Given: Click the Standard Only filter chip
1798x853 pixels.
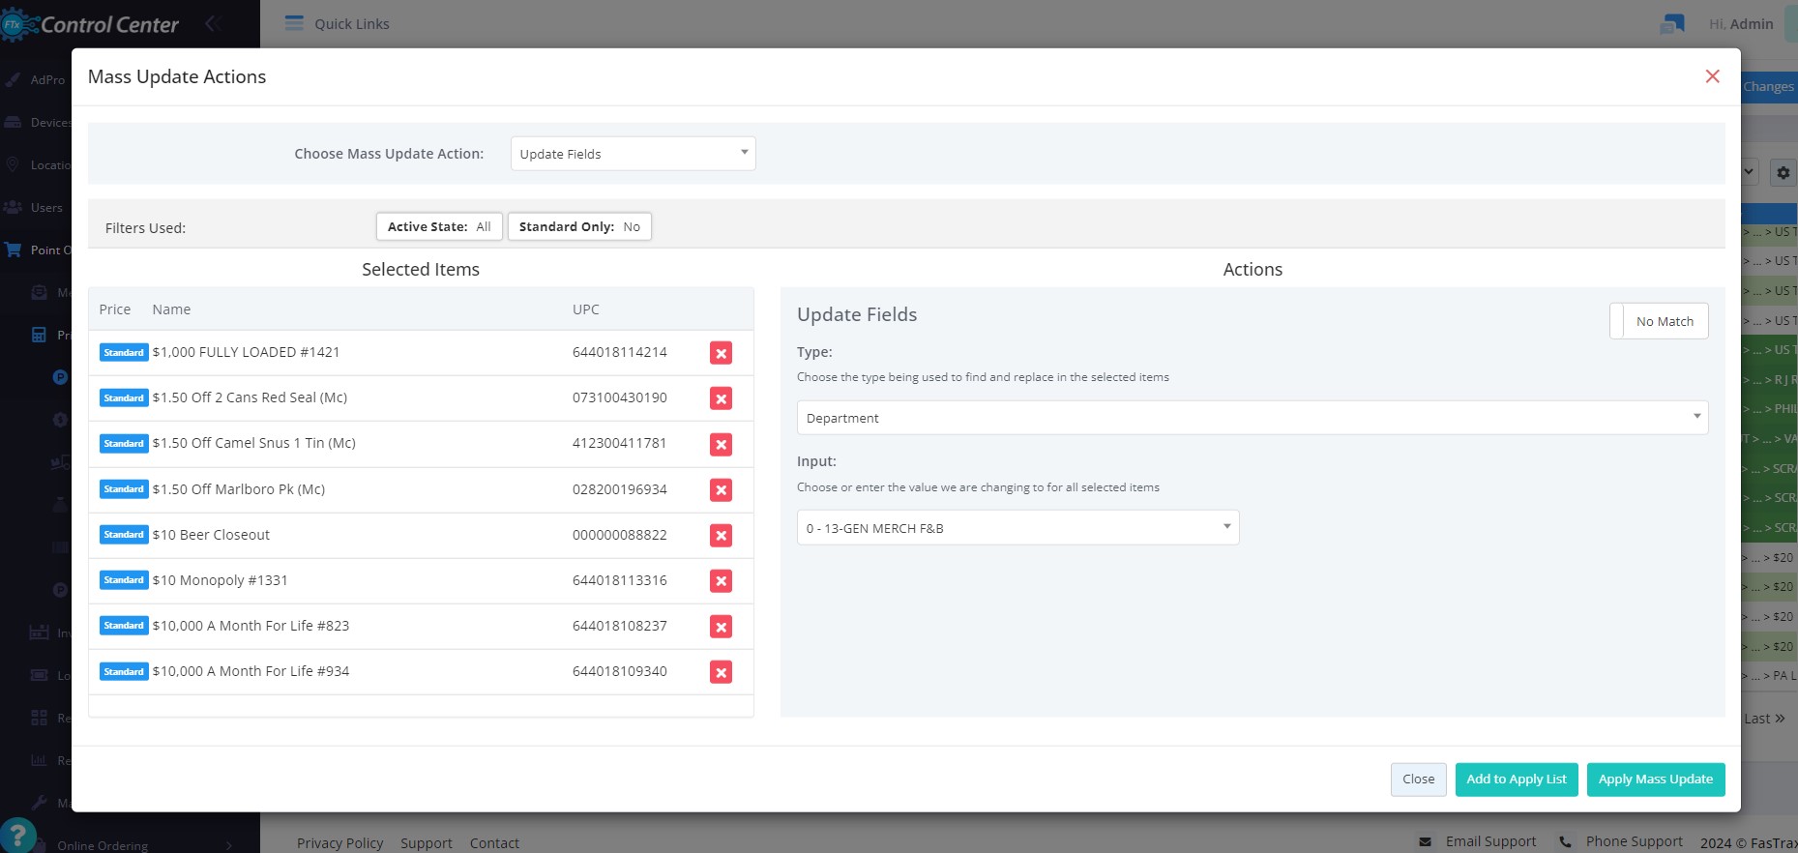Looking at the screenshot, I should pyautogui.click(x=579, y=226).
